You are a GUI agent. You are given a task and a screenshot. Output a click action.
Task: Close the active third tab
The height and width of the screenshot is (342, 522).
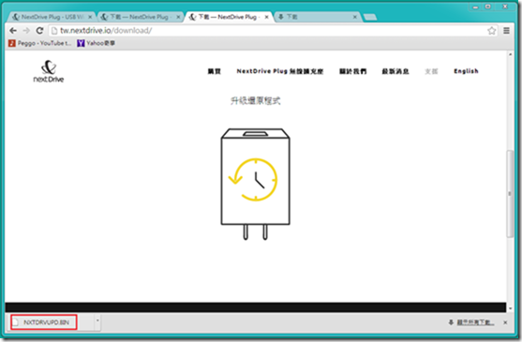coord(267,17)
